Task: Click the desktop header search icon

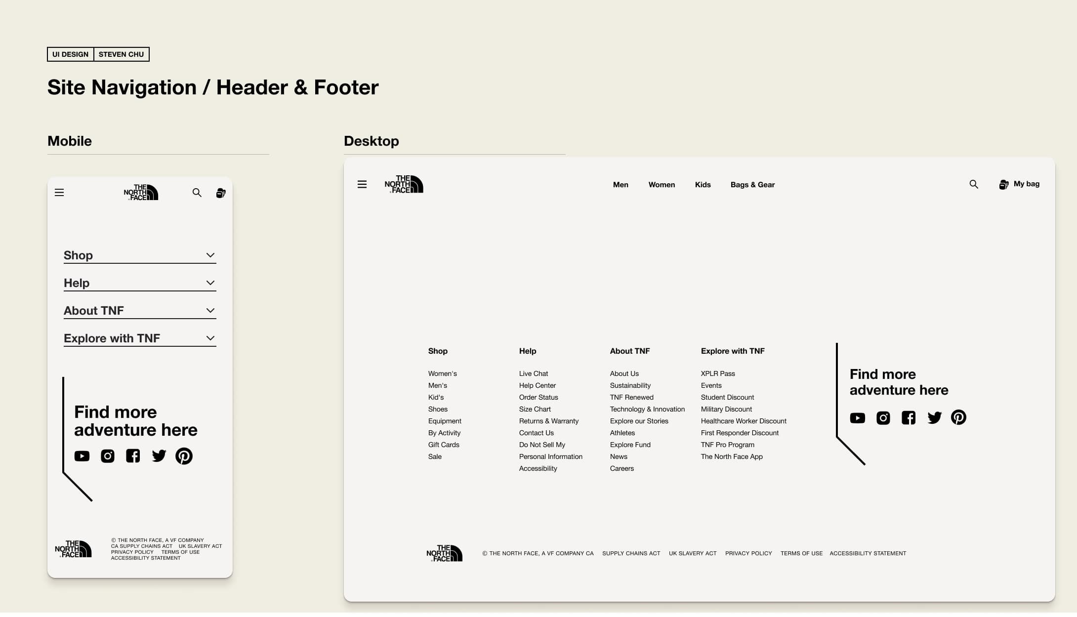Action: [974, 184]
